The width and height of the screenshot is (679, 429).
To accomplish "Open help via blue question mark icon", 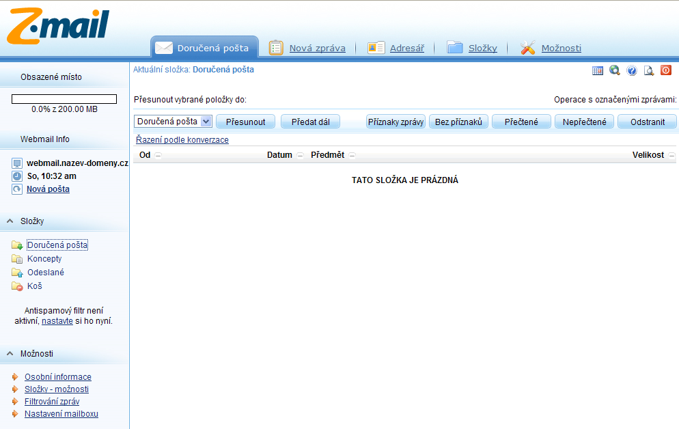I will 632,70.
